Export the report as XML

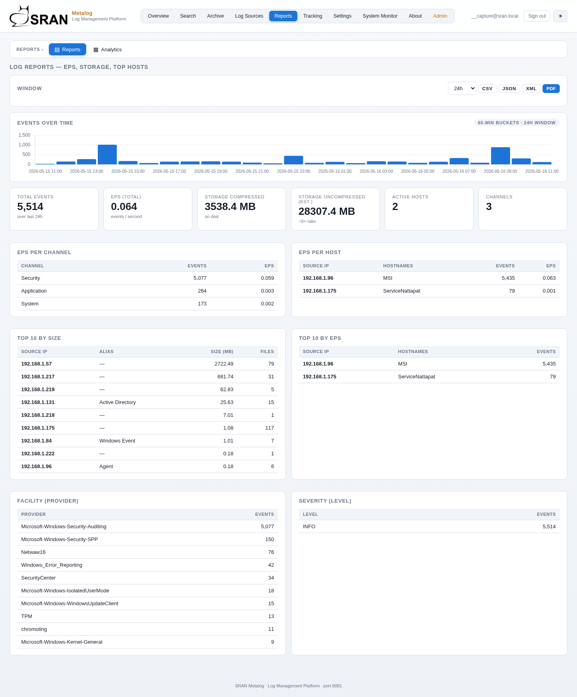coord(531,89)
